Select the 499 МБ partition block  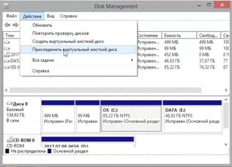point(58,116)
